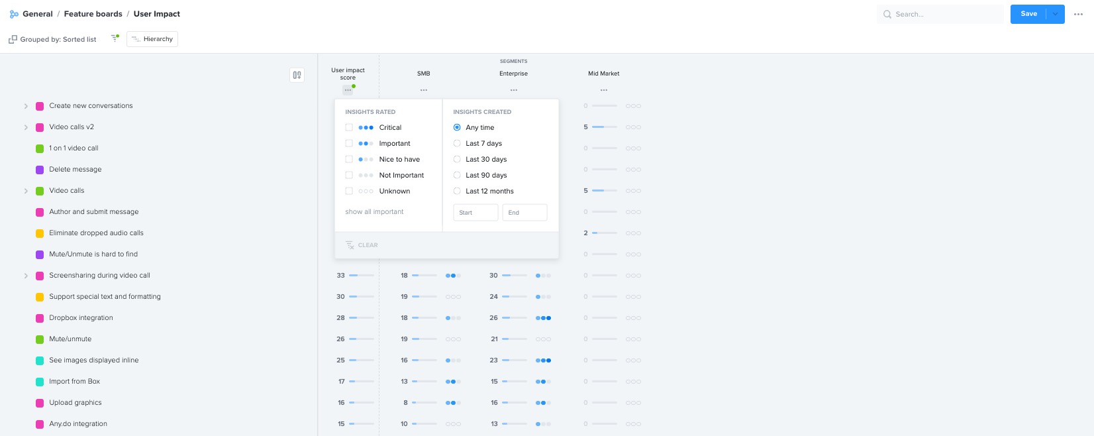
Task: Open Grouped by: Sorted list menu
Action: click(x=53, y=40)
